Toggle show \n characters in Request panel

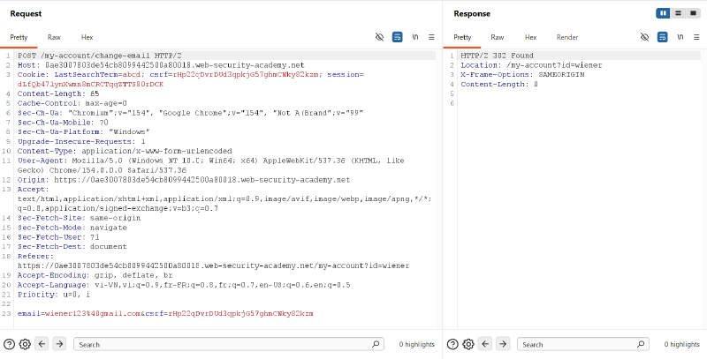[x=414, y=37]
